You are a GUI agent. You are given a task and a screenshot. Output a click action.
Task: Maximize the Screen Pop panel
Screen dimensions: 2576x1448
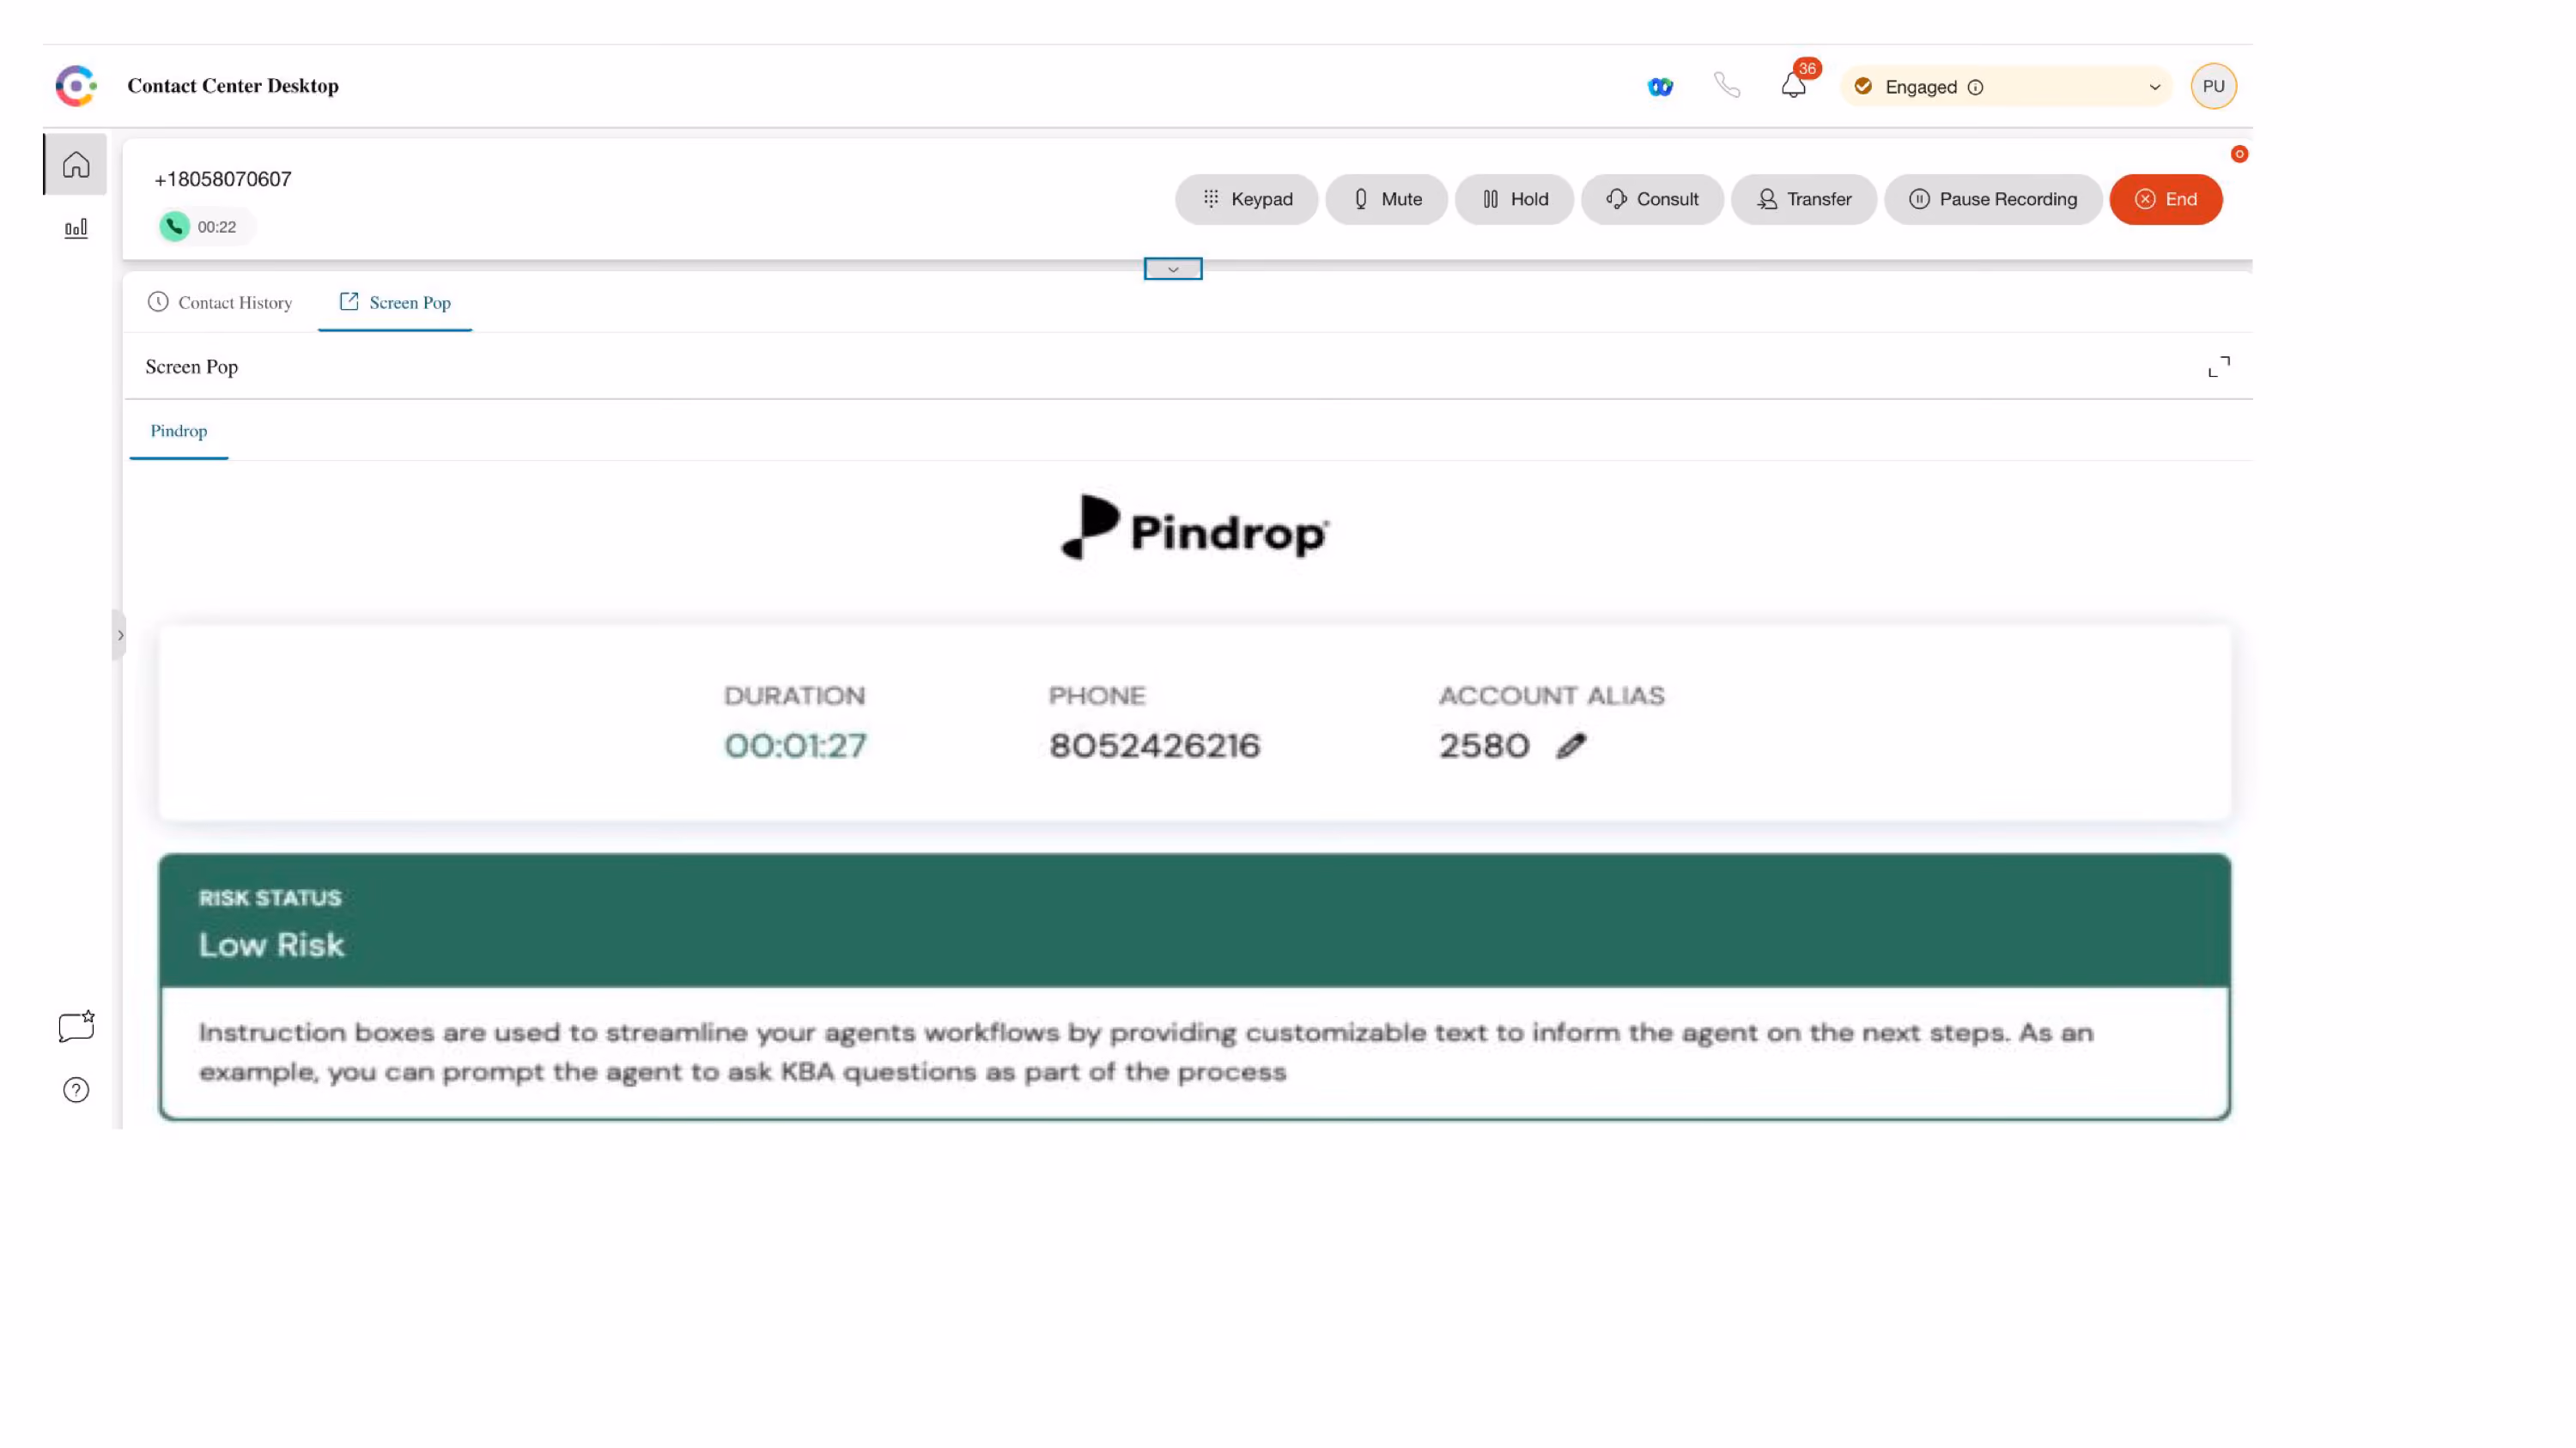(2219, 367)
